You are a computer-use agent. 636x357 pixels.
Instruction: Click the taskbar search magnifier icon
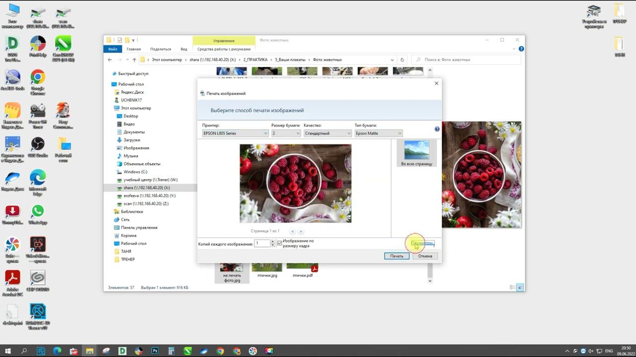(24, 351)
